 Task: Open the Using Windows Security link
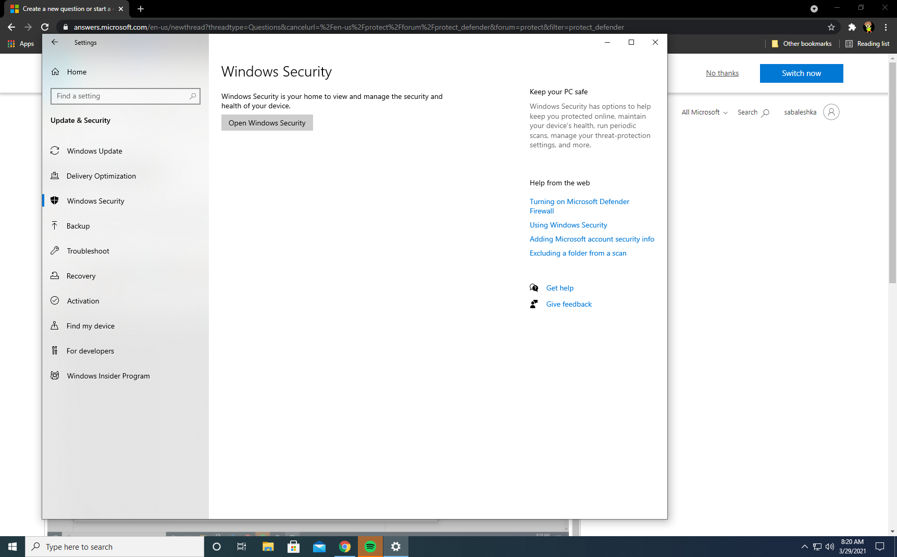(568, 225)
